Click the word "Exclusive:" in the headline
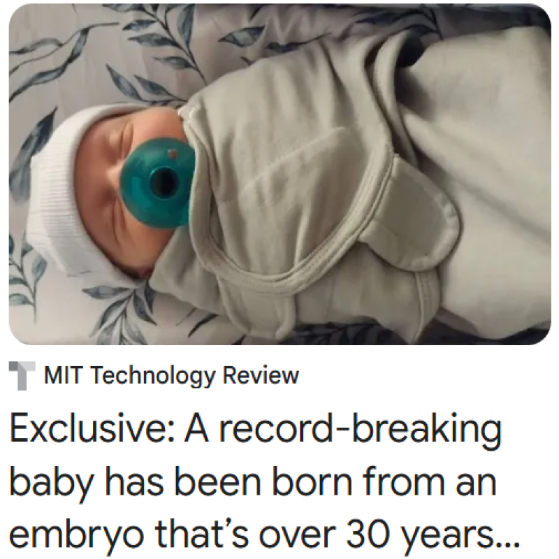This screenshot has width=559, height=559. (x=92, y=429)
